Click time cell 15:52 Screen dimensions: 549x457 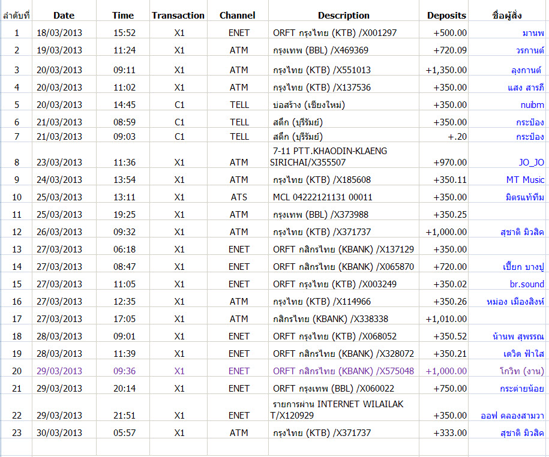point(124,33)
